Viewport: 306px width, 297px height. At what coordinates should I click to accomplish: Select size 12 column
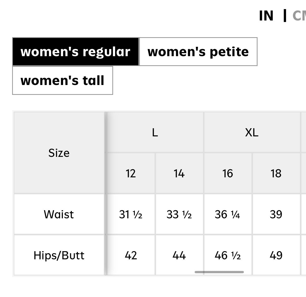[131, 174]
